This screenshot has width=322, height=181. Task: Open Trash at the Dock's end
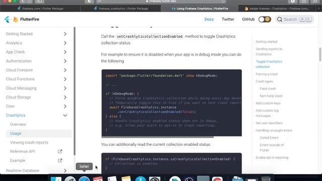coord(266,178)
